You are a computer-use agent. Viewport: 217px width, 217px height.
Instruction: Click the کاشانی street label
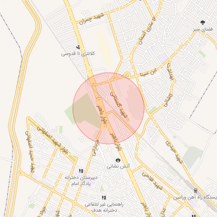pos(168,100)
